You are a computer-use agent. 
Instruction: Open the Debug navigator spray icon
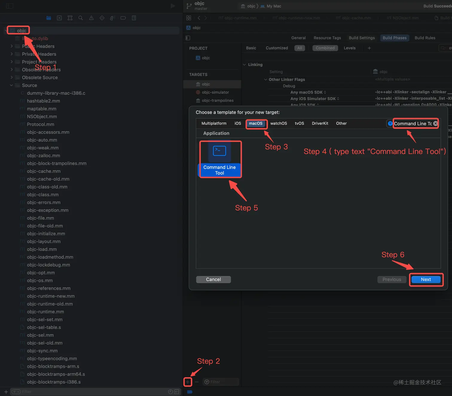[x=112, y=18]
